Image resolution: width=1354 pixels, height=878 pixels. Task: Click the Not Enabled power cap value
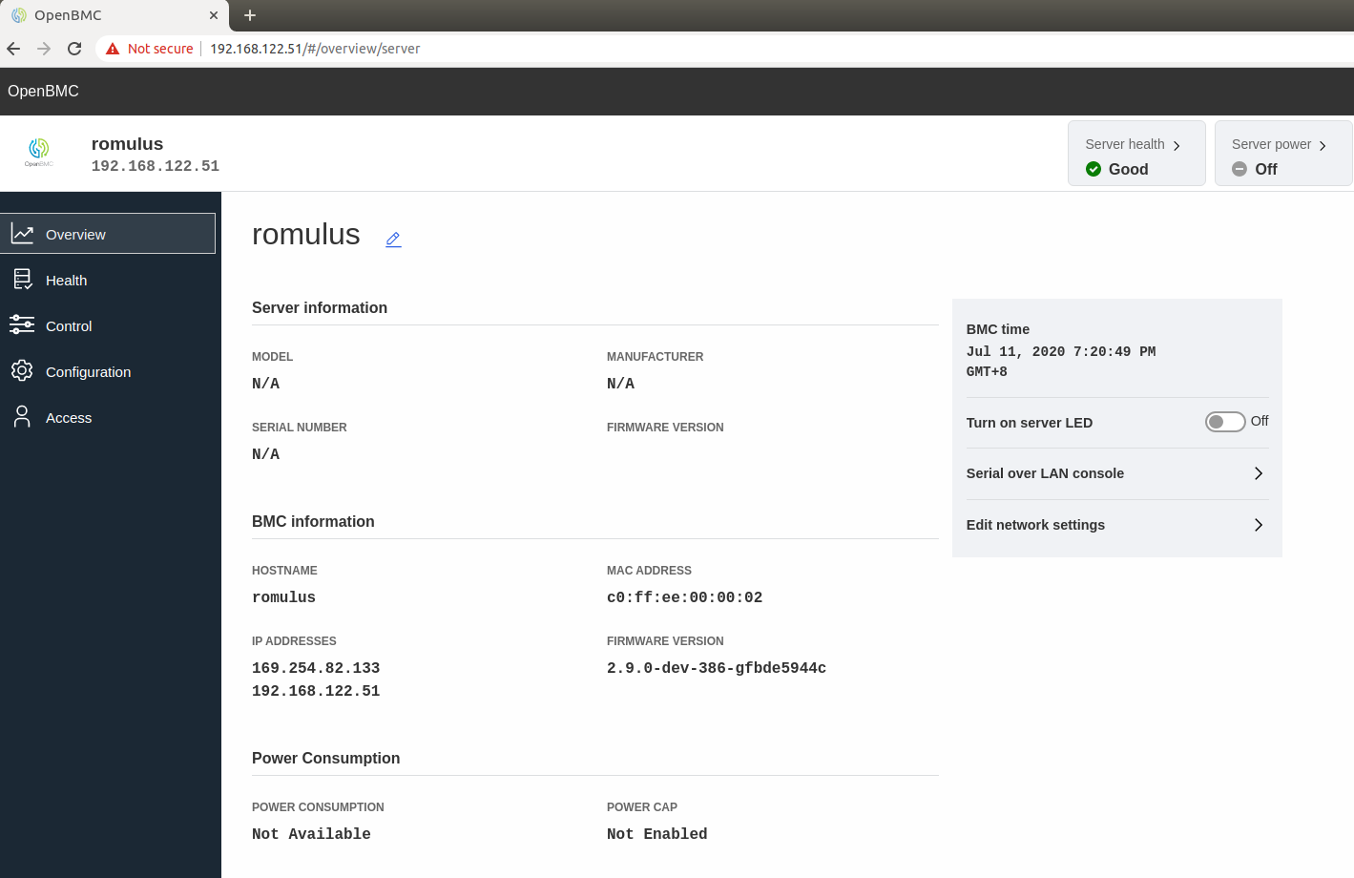[656, 834]
